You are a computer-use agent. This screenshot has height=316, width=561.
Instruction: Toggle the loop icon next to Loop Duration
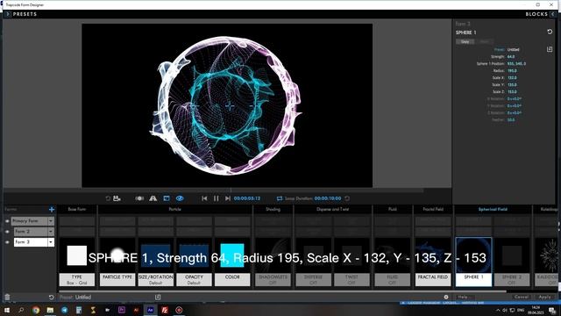point(280,198)
